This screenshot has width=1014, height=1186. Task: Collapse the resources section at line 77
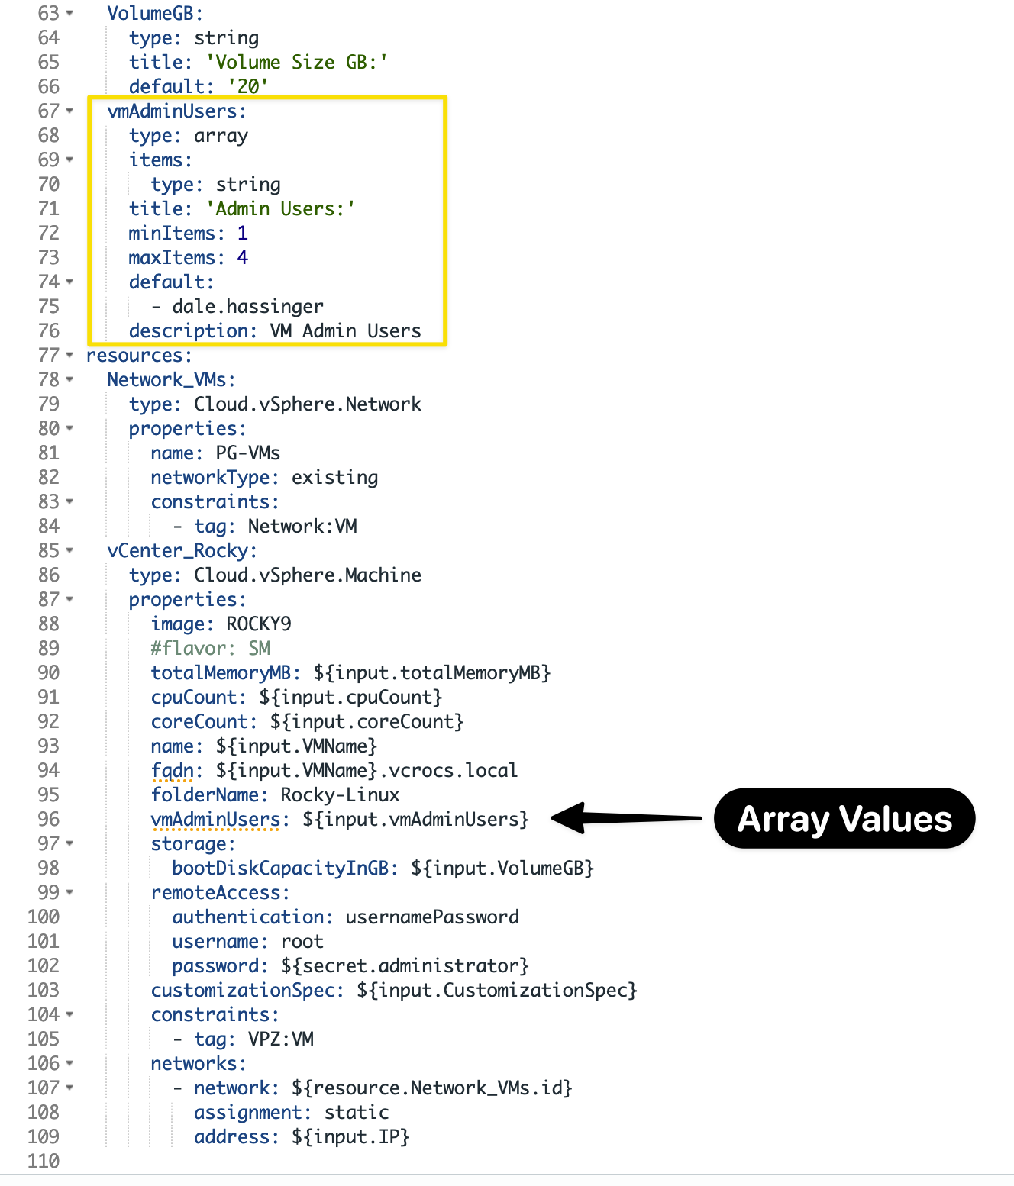pyautogui.click(x=69, y=356)
